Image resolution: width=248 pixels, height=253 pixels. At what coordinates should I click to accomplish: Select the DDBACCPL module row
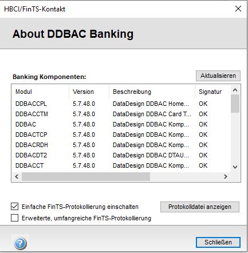click(121, 104)
